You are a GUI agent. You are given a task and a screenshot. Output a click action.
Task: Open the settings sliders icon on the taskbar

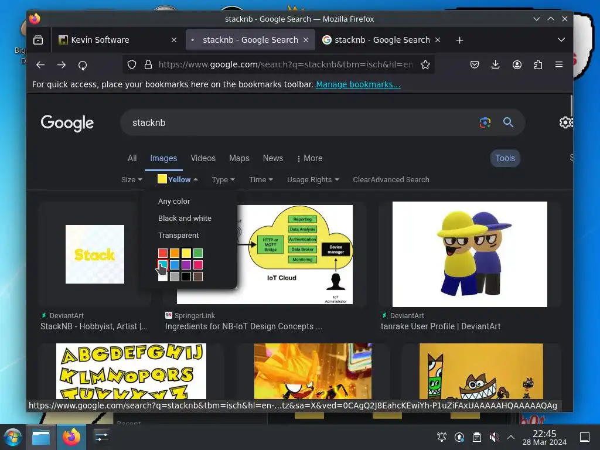(x=101, y=437)
